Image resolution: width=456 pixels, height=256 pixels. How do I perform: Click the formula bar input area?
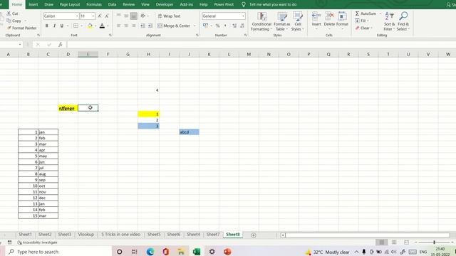click(x=261, y=44)
